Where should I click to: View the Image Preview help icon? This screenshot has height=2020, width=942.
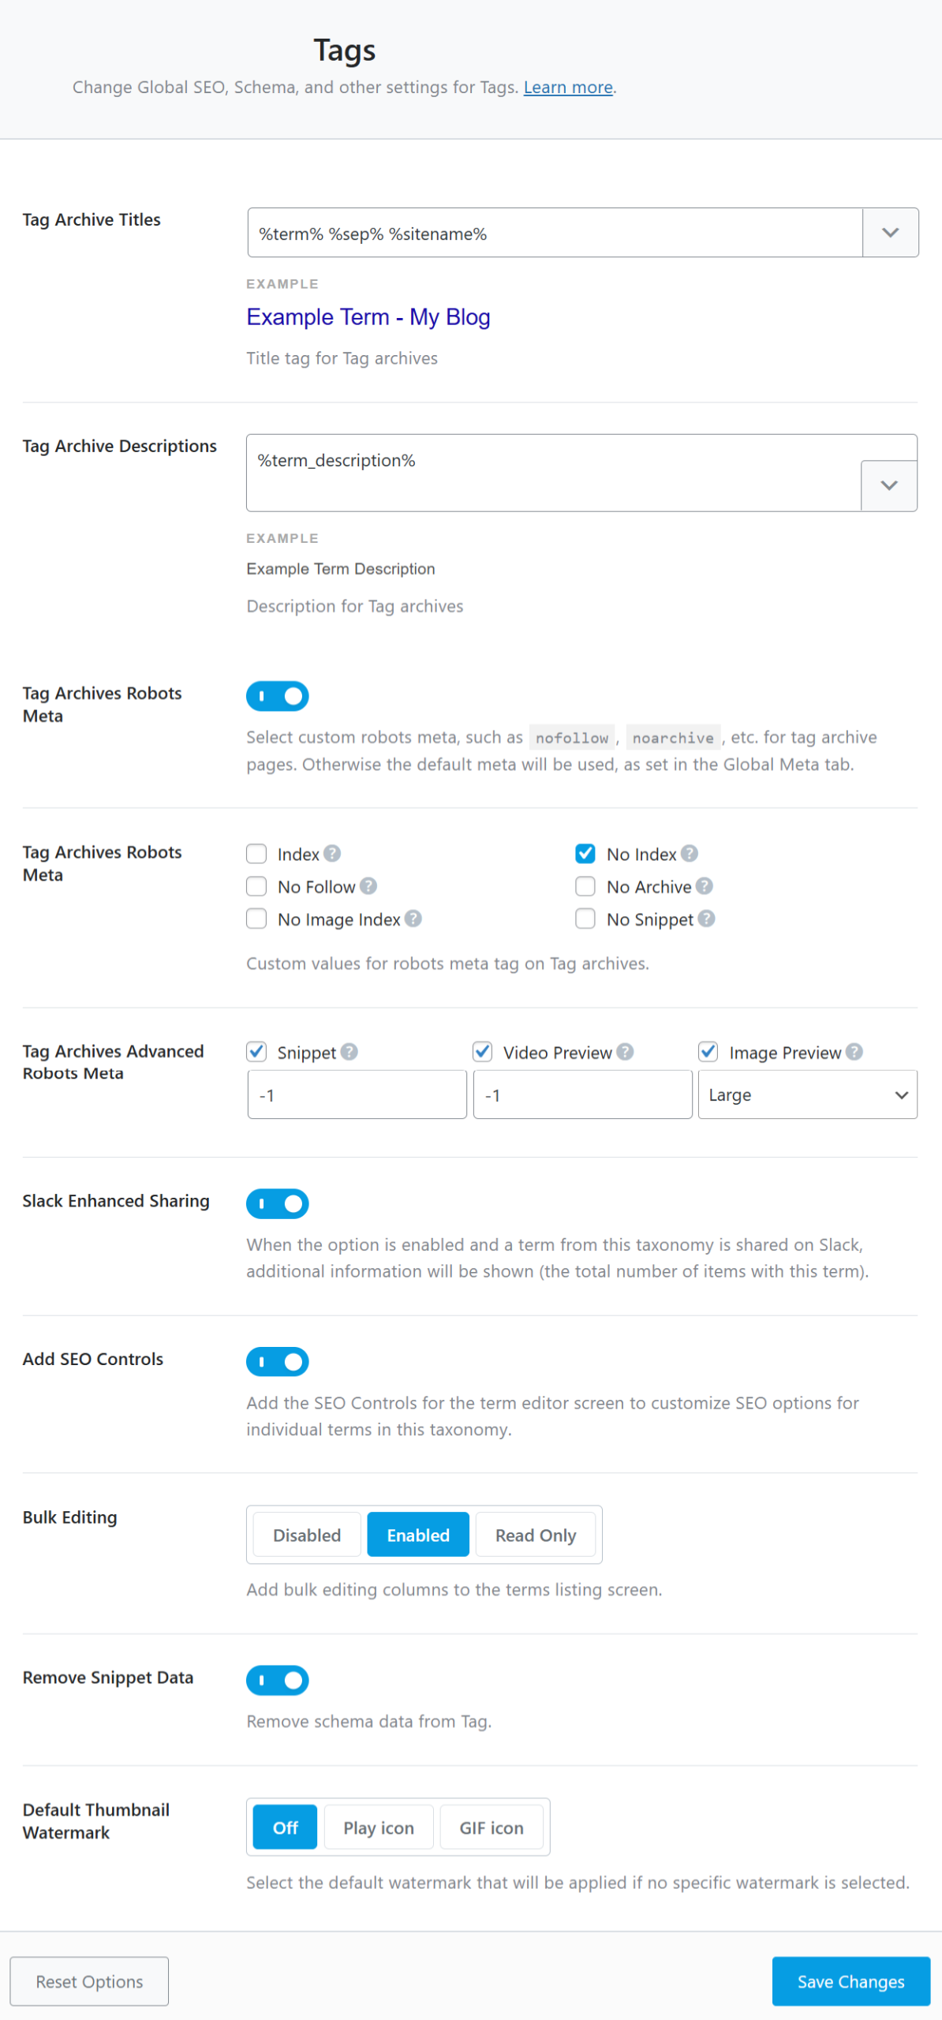(x=853, y=1052)
